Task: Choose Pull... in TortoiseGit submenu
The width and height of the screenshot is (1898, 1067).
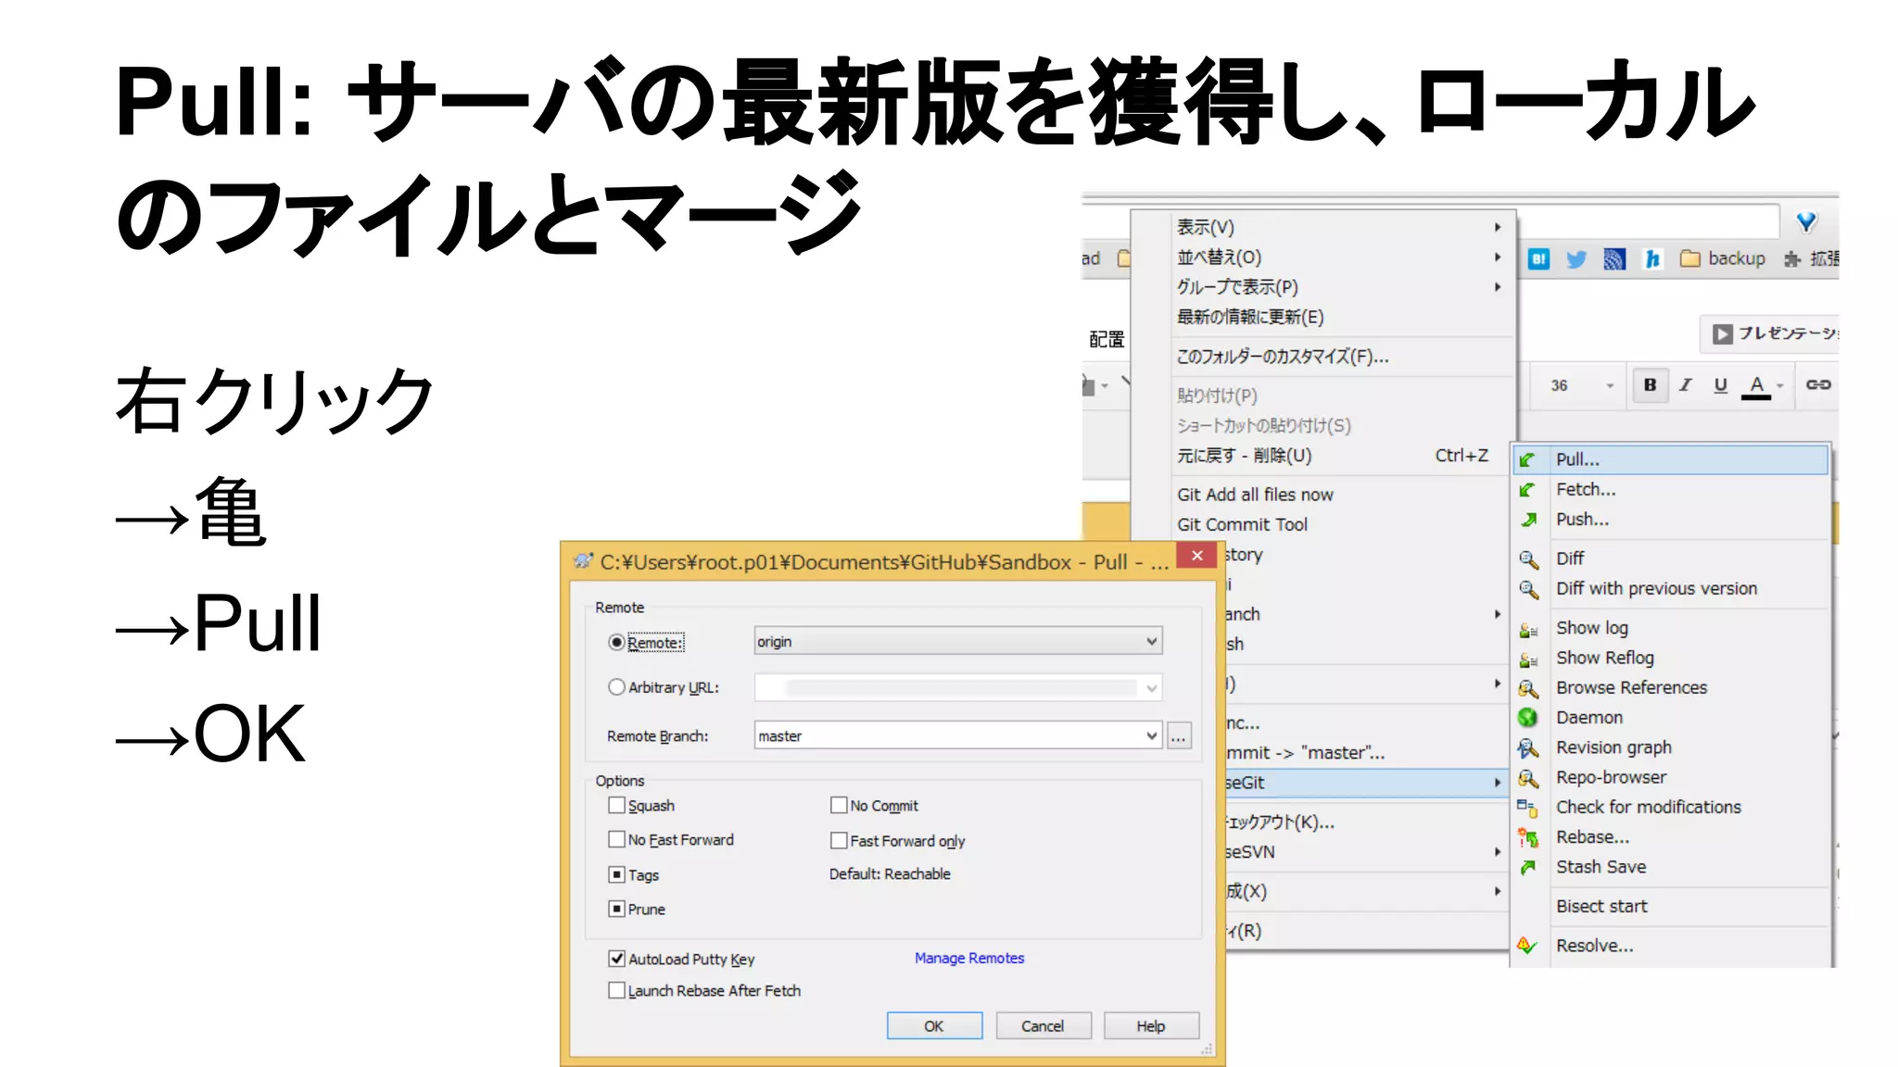Action: [1670, 459]
